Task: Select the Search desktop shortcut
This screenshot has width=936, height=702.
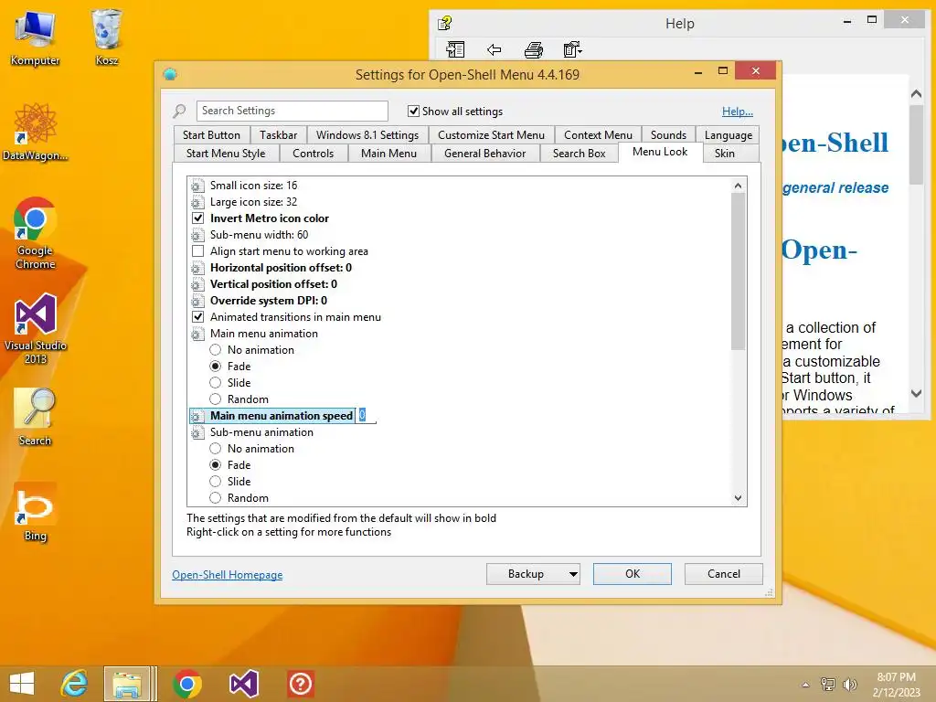Action: 35,417
